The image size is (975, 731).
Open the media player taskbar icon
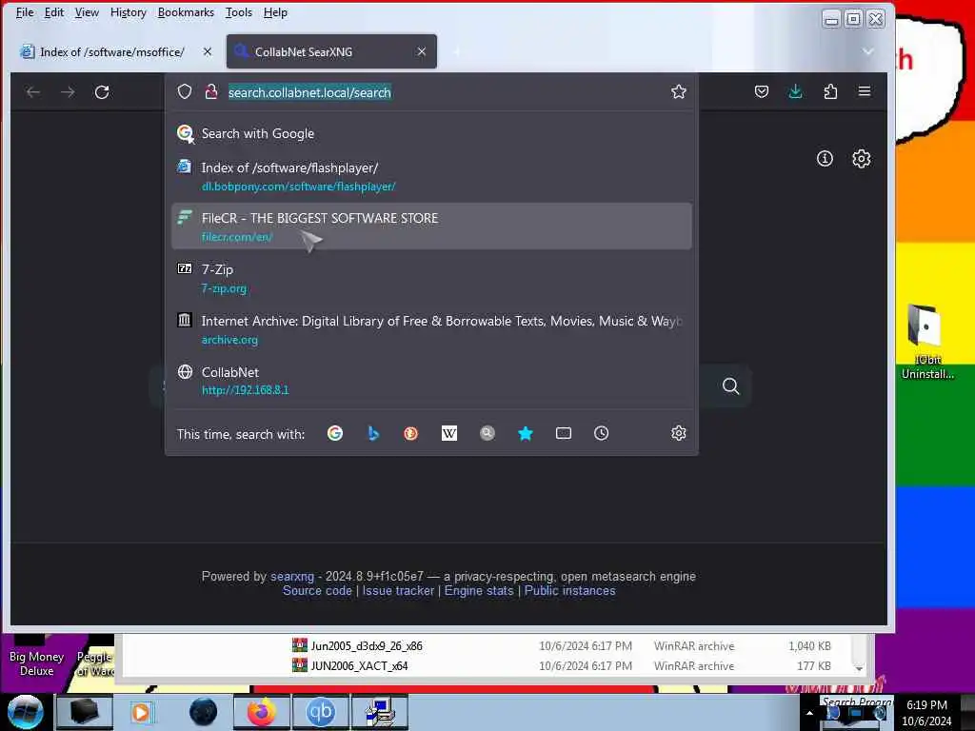141,712
